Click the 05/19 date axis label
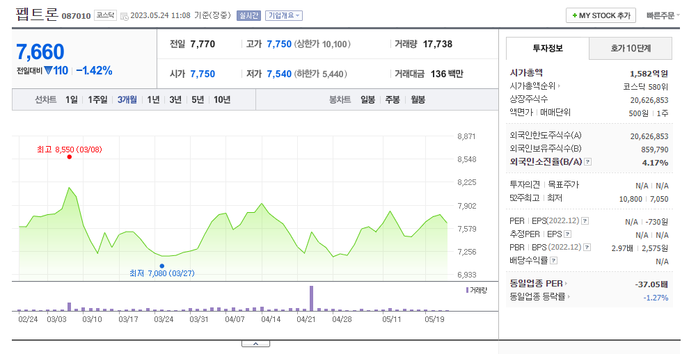 tap(434, 319)
